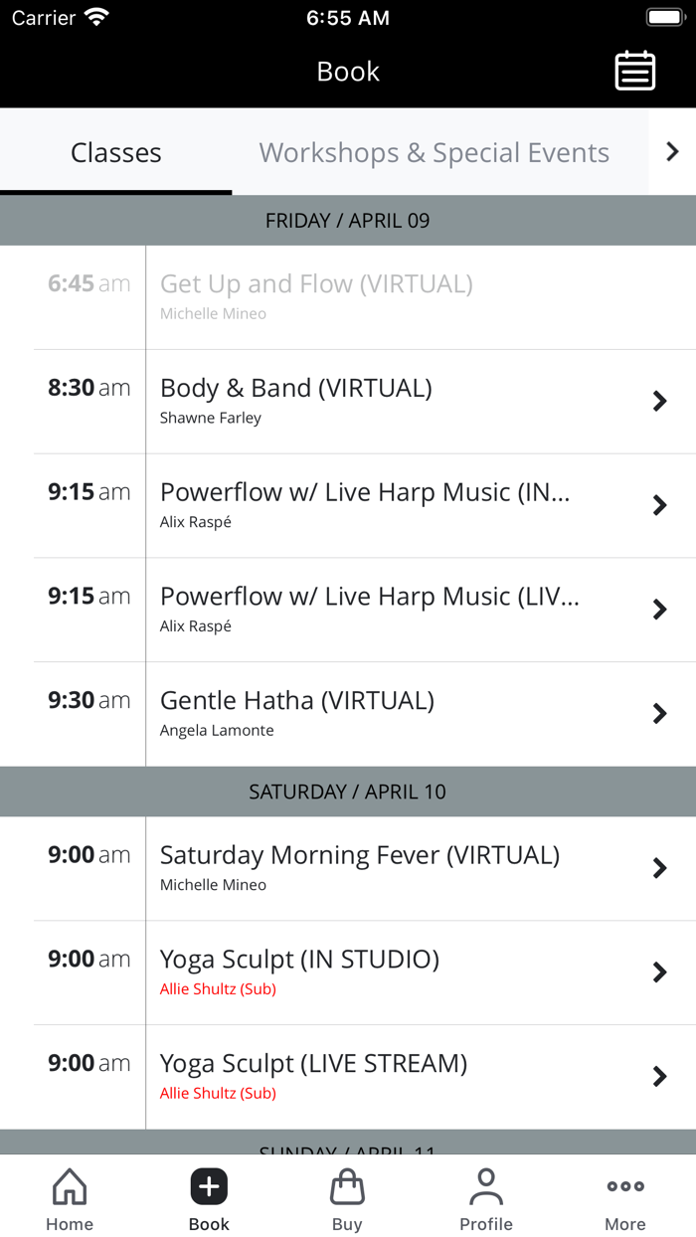Screen dimensions: 696x1237
Task: Tap the Friday / April 09 header
Action: point(348,221)
